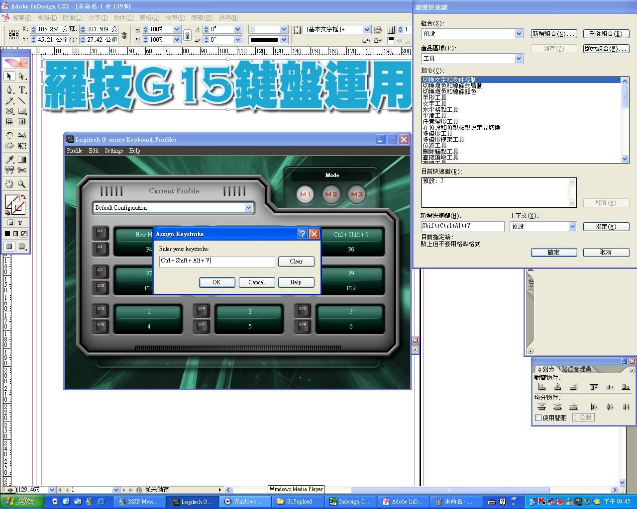
Task: Select the Pencil tool
Action: click(9, 101)
